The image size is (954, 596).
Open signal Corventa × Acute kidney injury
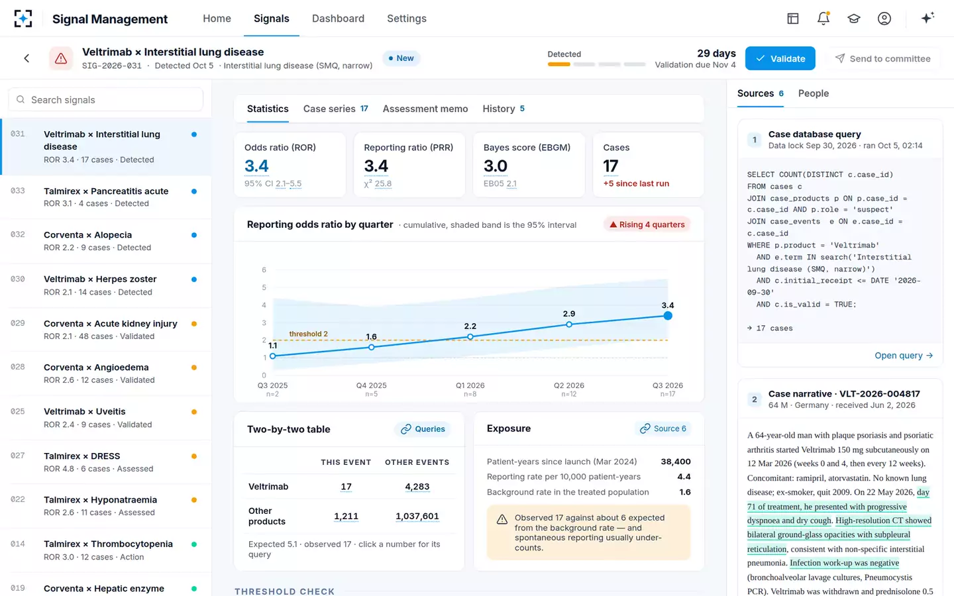[106, 330]
